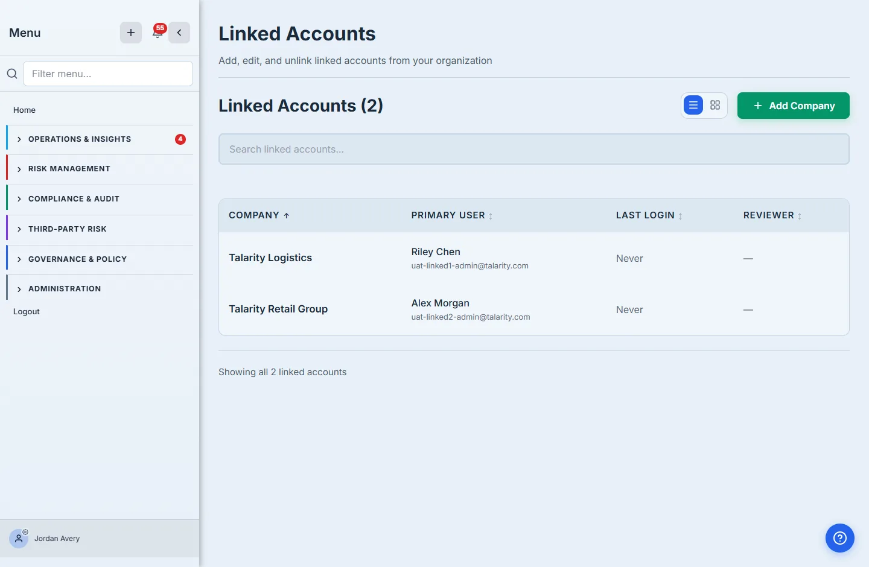Go to Home in sidebar
Image resolution: width=869 pixels, height=567 pixels.
[x=24, y=110]
